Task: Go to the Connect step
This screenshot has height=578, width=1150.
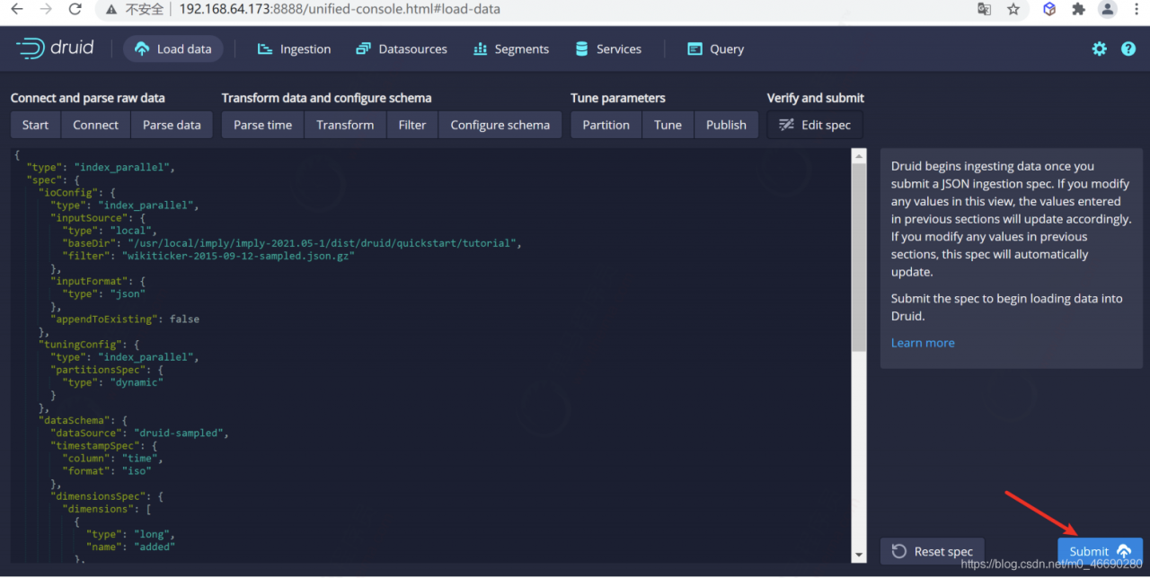Action: point(95,125)
